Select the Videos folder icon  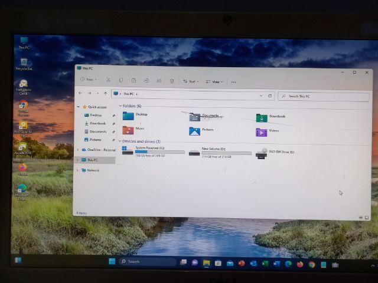click(x=261, y=132)
